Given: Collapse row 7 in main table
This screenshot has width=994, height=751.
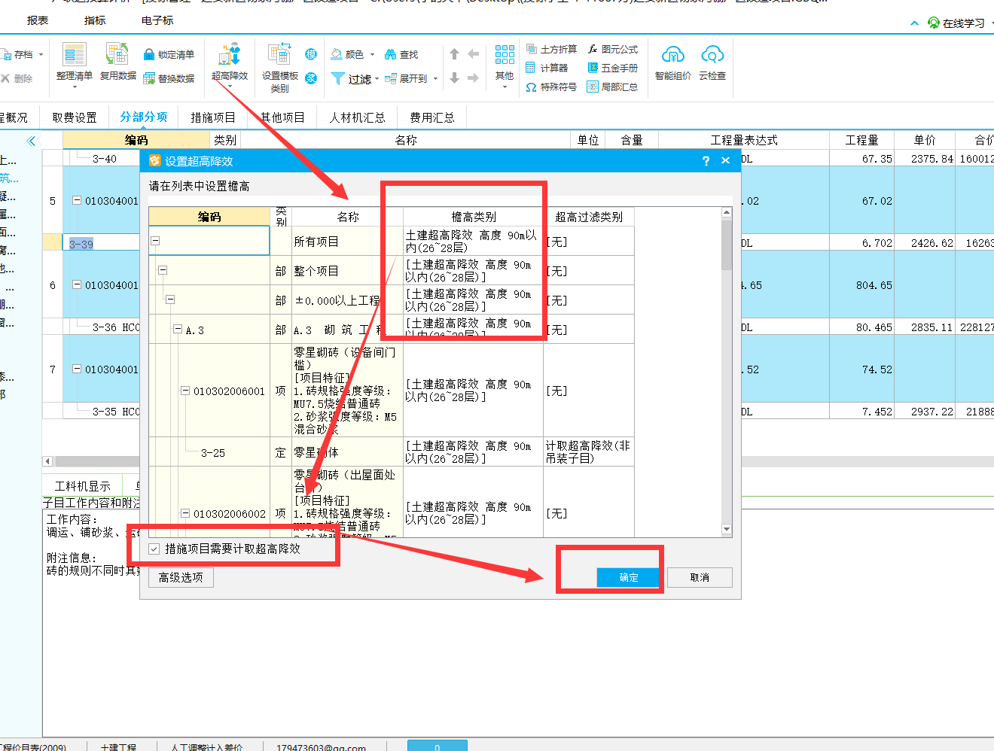Looking at the screenshot, I should [x=77, y=369].
